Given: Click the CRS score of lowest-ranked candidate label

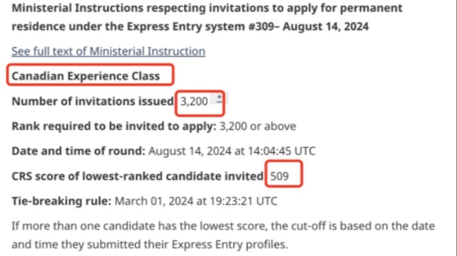Looking at the screenshot, I should click(x=138, y=176).
